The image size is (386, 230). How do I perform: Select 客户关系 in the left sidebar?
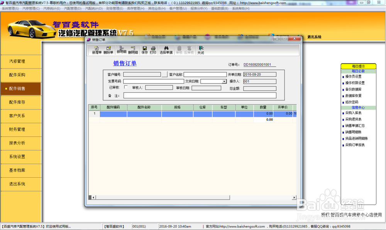coord(21,116)
